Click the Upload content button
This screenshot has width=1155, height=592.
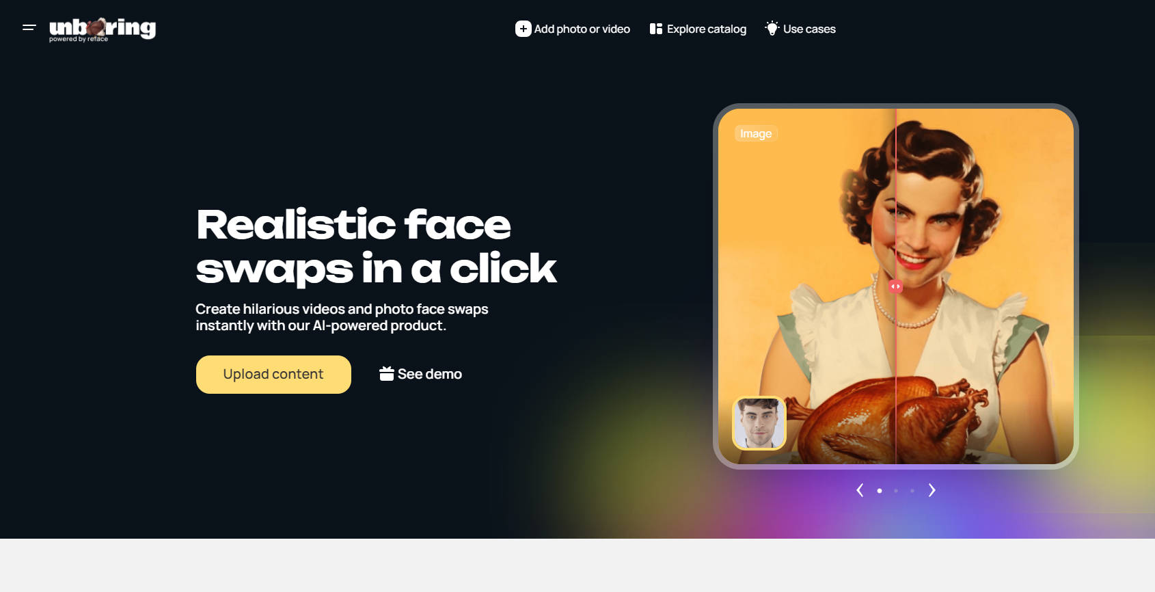click(x=273, y=375)
